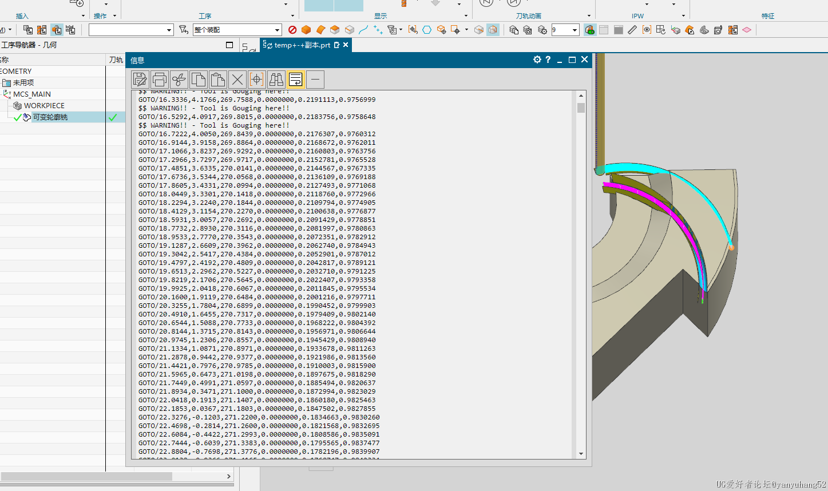Open information window settings gear
Image resolution: width=828 pixels, height=491 pixels.
click(x=537, y=60)
